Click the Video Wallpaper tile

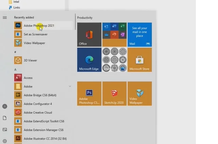tap(140, 93)
